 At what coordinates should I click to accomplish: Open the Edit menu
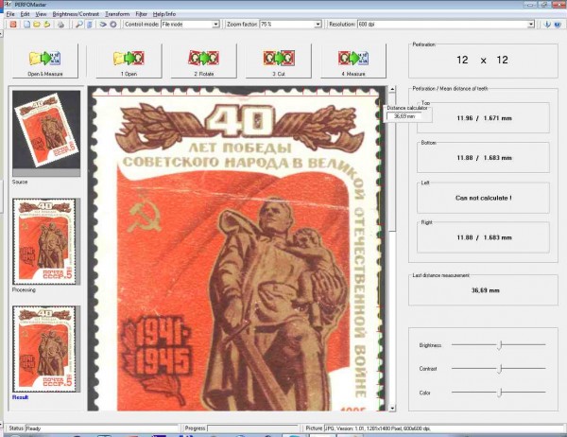25,14
